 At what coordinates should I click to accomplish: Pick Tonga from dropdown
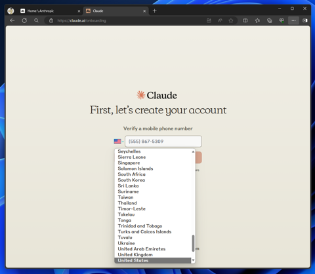(x=153, y=220)
